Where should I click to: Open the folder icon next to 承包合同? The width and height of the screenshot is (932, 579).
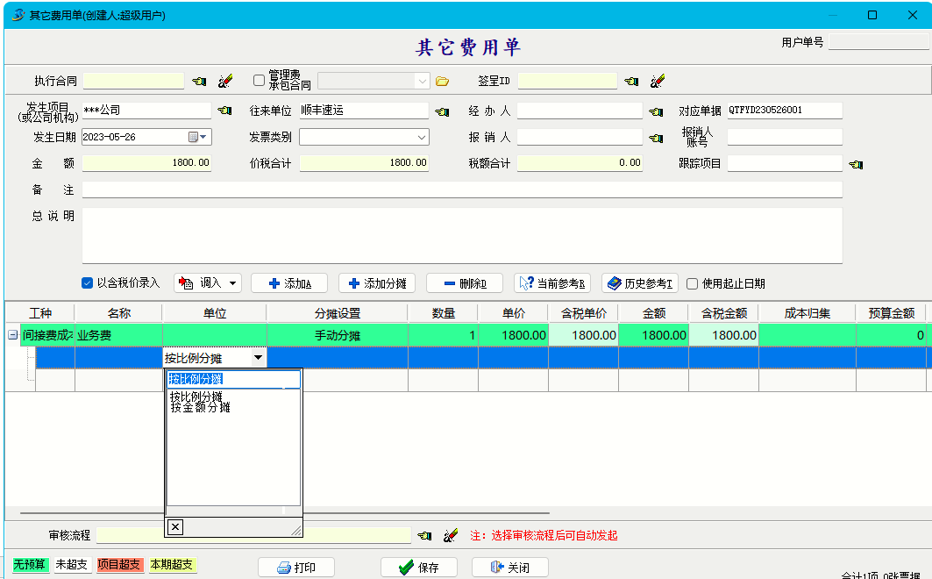pyautogui.click(x=443, y=82)
